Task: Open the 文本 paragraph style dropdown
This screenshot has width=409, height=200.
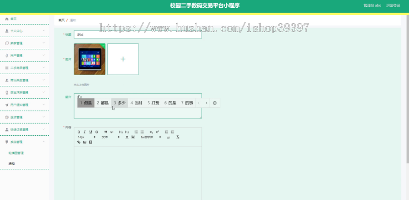Action: click(110, 137)
